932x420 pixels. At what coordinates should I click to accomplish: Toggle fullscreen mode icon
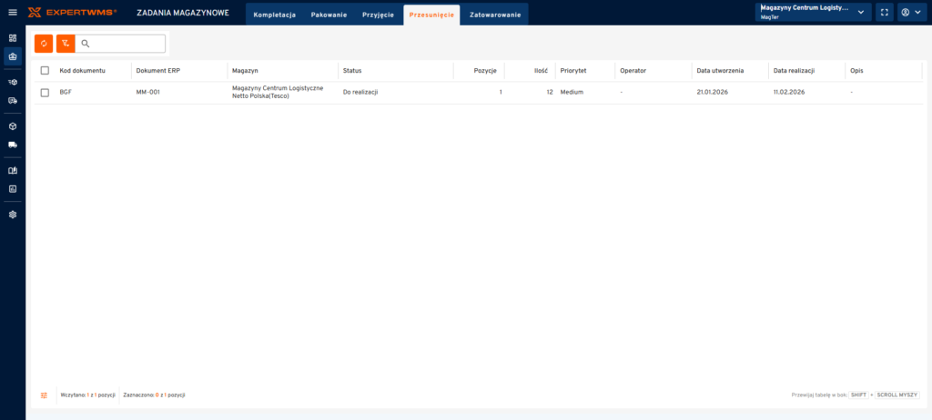[883, 13]
